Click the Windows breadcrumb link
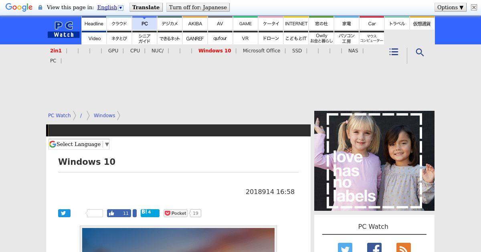Viewport: 481px width, 252px height. click(104, 116)
